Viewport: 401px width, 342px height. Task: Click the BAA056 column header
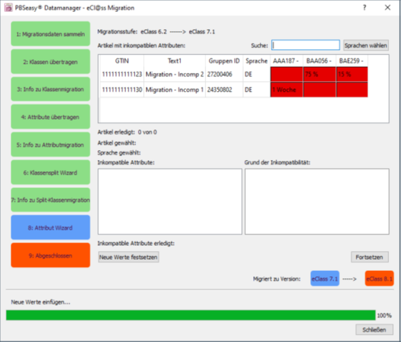click(319, 61)
